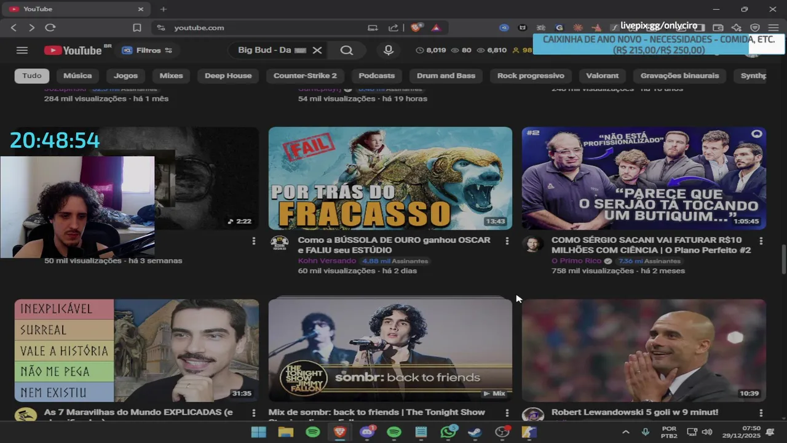Select the Jogos filter chip

pyautogui.click(x=125, y=76)
